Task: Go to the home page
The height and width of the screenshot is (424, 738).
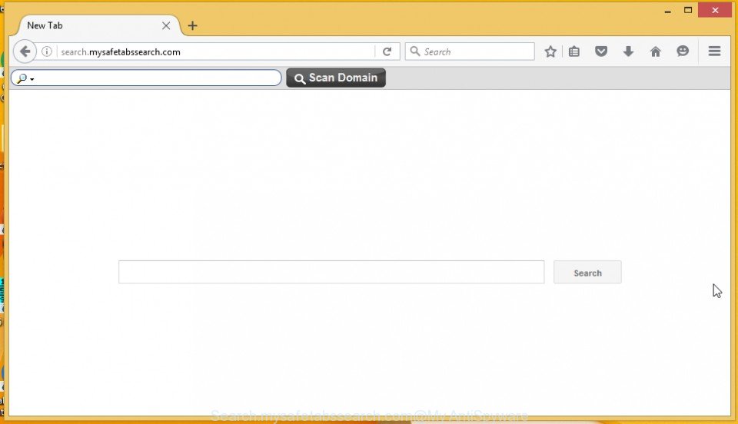Action: [x=655, y=51]
